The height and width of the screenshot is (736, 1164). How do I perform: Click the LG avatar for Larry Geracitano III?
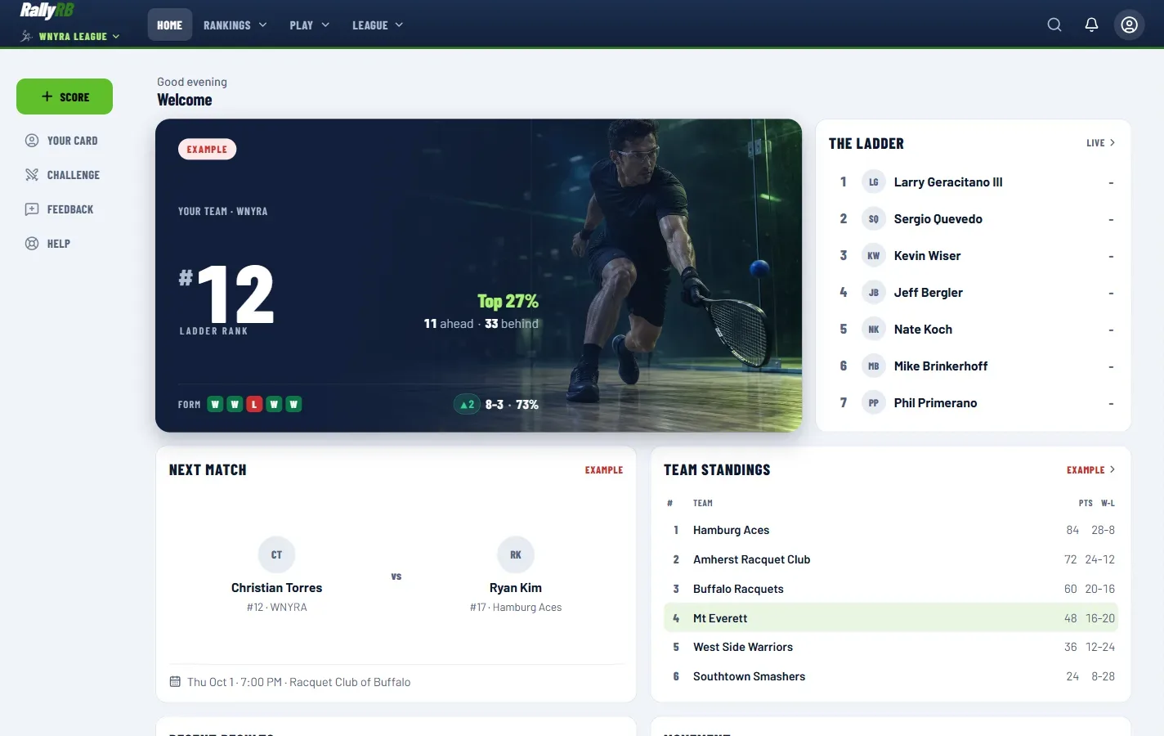tap(874, 182)
